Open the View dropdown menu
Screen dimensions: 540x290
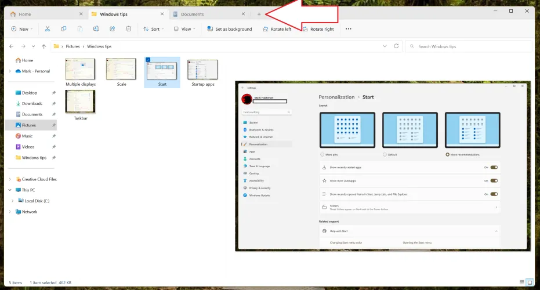185,29
